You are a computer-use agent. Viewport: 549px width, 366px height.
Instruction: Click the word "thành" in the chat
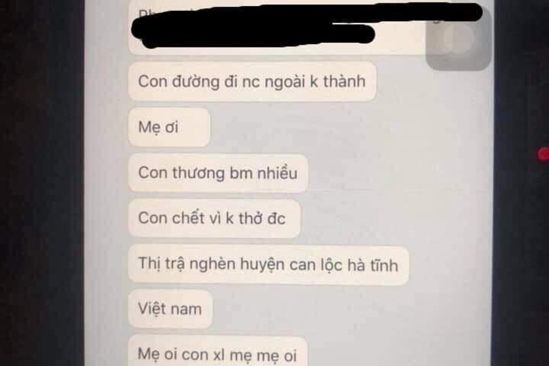point(344,81)
